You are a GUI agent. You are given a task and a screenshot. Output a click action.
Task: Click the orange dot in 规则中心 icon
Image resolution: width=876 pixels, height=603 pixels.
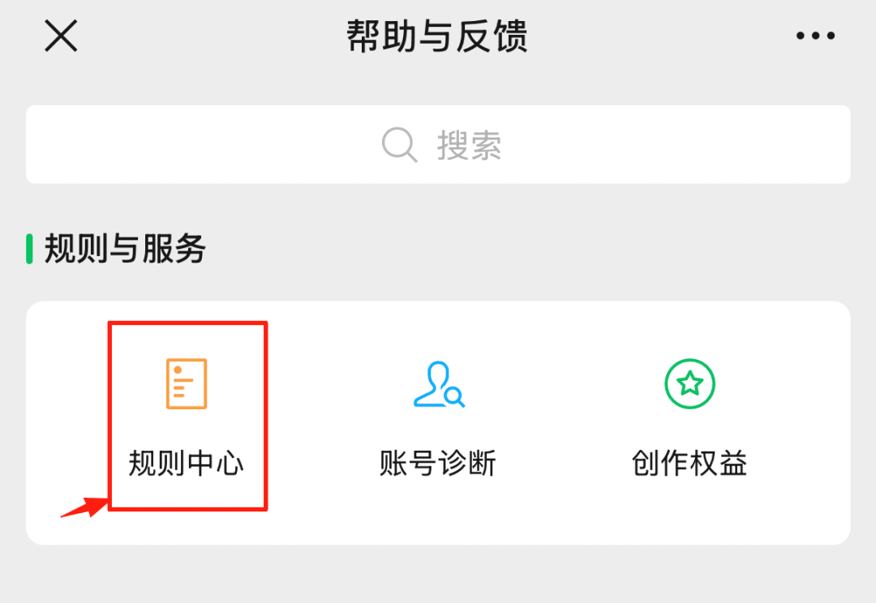pos(178,370)
